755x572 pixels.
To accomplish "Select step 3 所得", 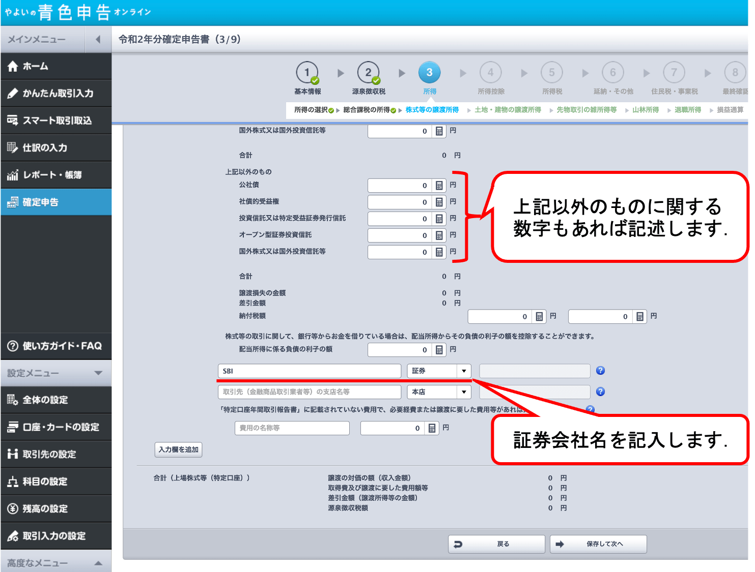I will [x=430, y=78].
